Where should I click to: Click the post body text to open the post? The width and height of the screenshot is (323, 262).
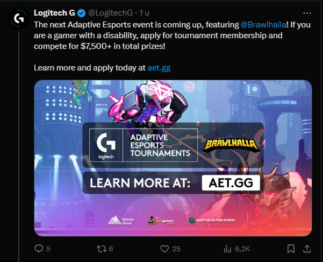[x=172, y=36]
